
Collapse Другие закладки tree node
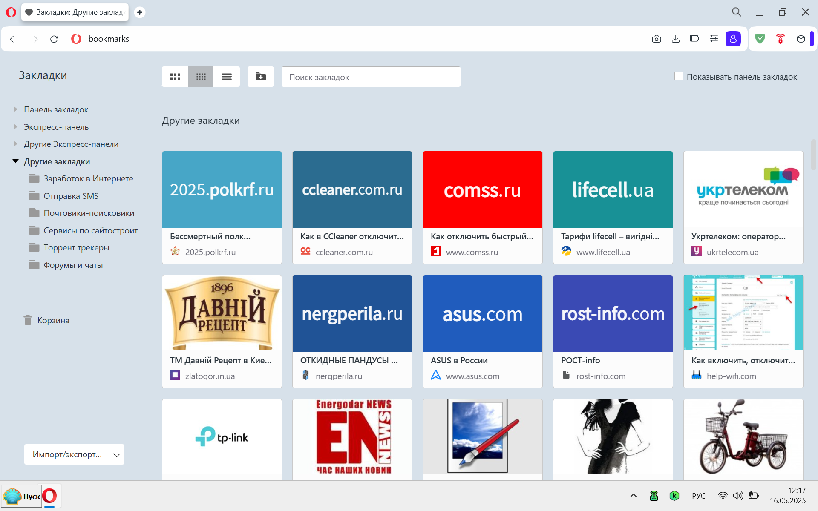(x=15, y=161)
